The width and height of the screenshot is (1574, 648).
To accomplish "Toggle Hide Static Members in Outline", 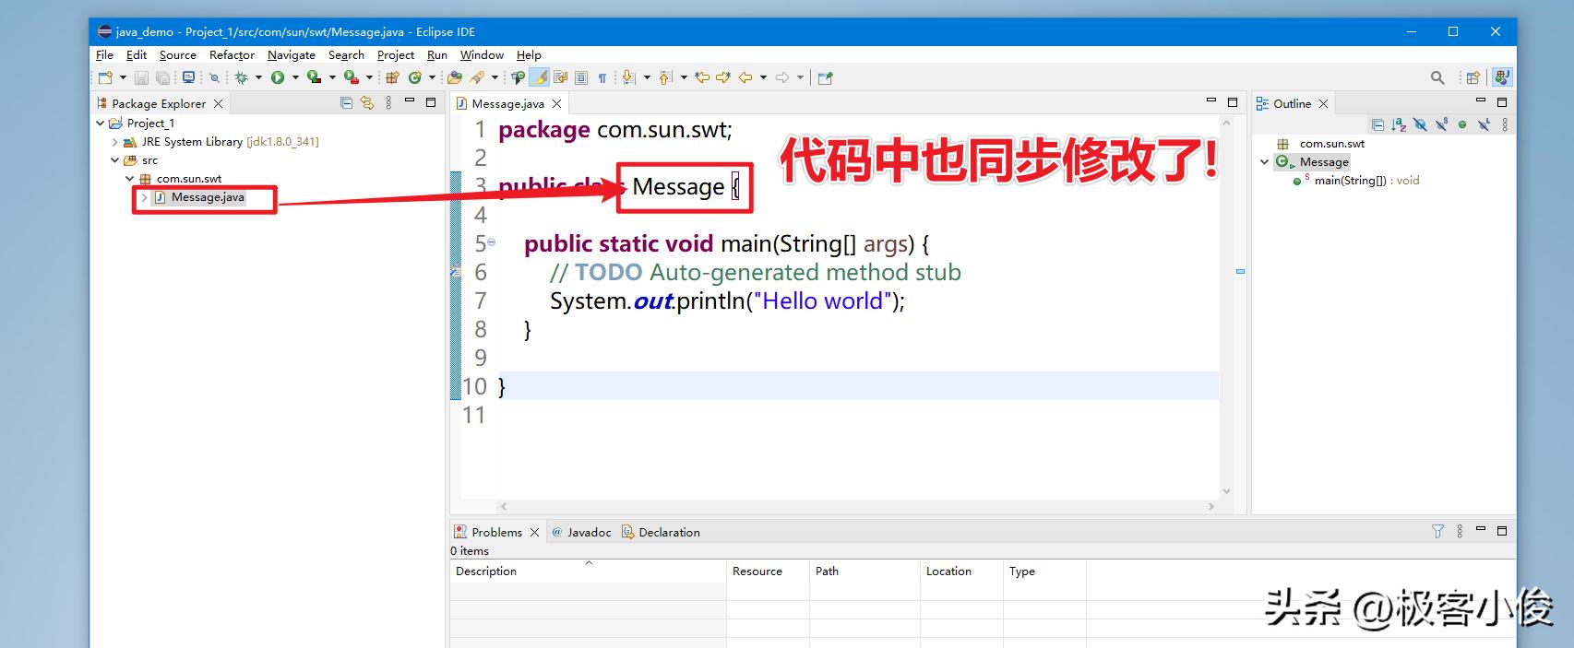I will 1441,124.
